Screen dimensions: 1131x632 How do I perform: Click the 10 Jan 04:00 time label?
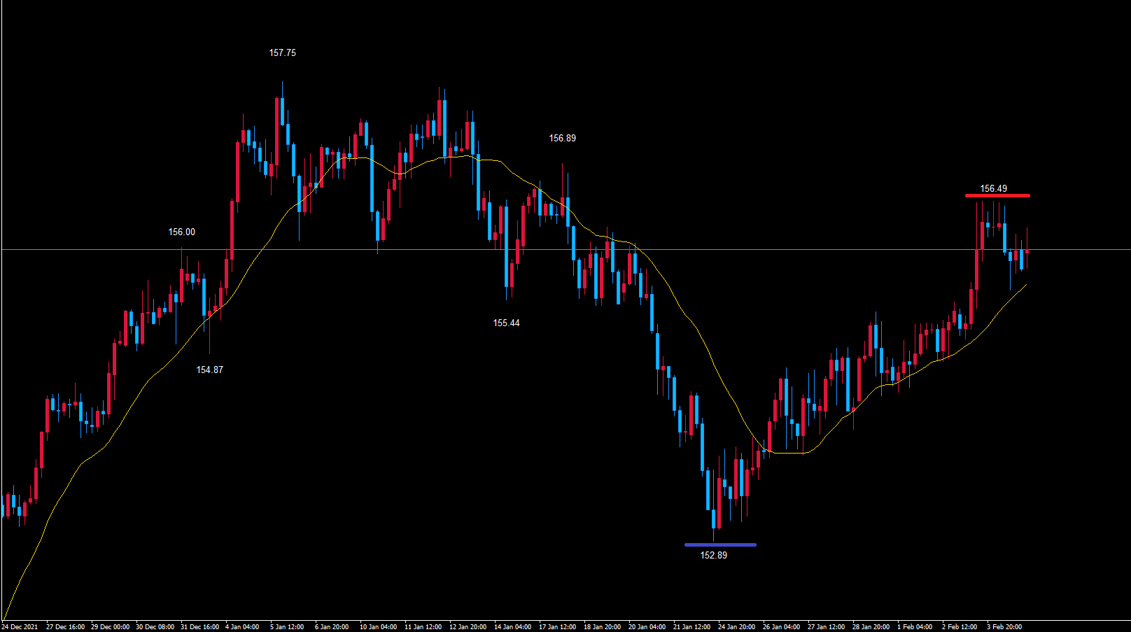(378, 627)
